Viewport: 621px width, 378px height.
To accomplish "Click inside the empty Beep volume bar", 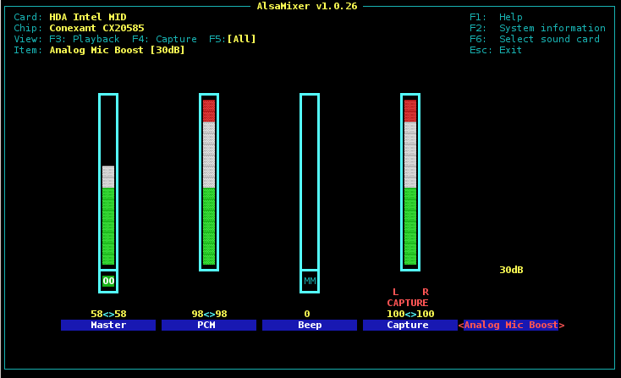I will pos(310,182).
